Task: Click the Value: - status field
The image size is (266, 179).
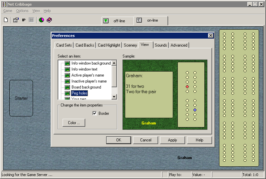Action: coord(201,175)
